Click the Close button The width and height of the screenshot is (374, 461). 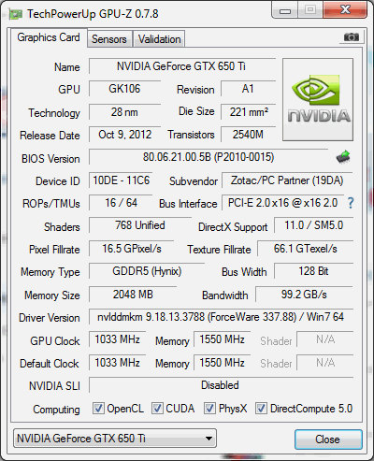(x=328, y=439)
